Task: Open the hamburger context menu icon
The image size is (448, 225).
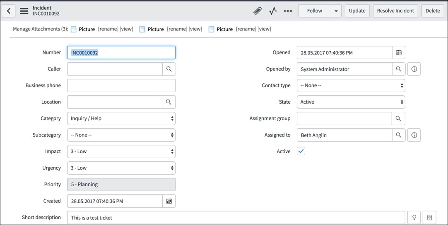Action: 24,11
